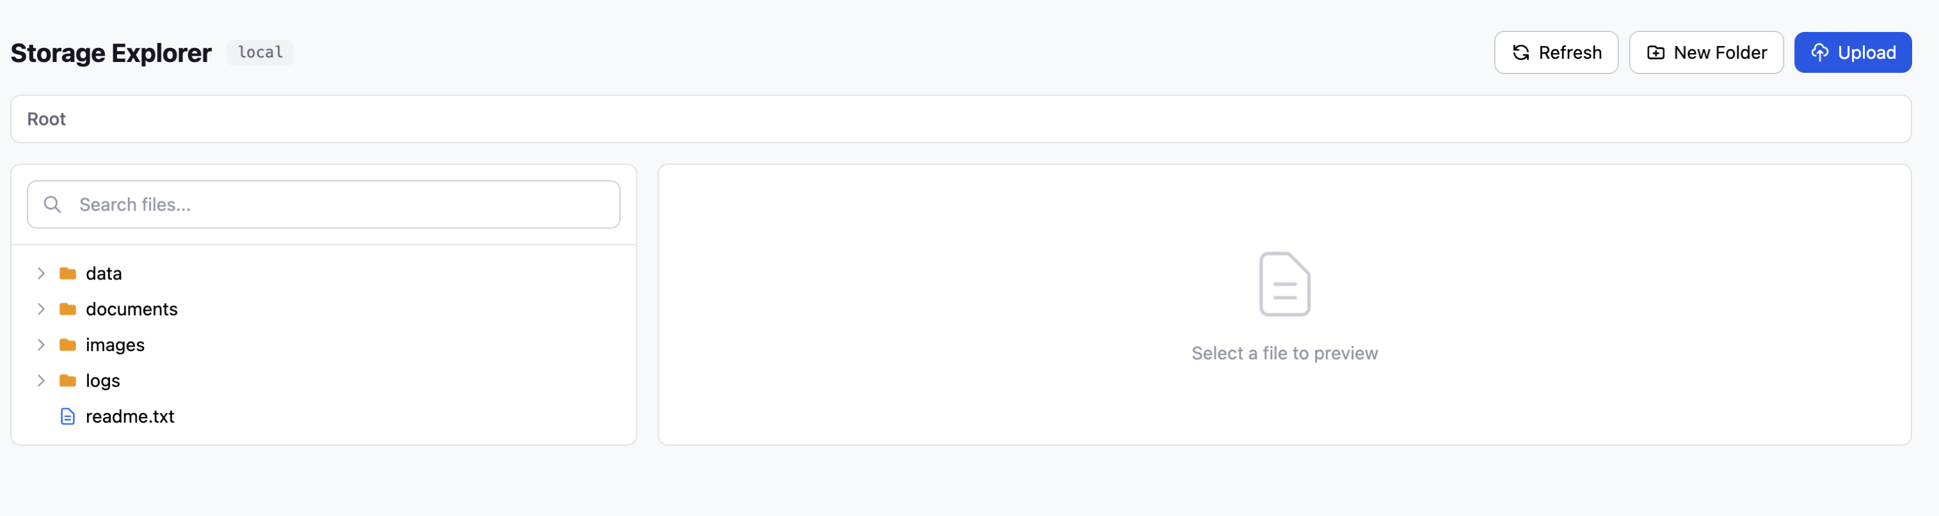
Task: Select the Root breadcrumb
Action: tap(47, 120)
